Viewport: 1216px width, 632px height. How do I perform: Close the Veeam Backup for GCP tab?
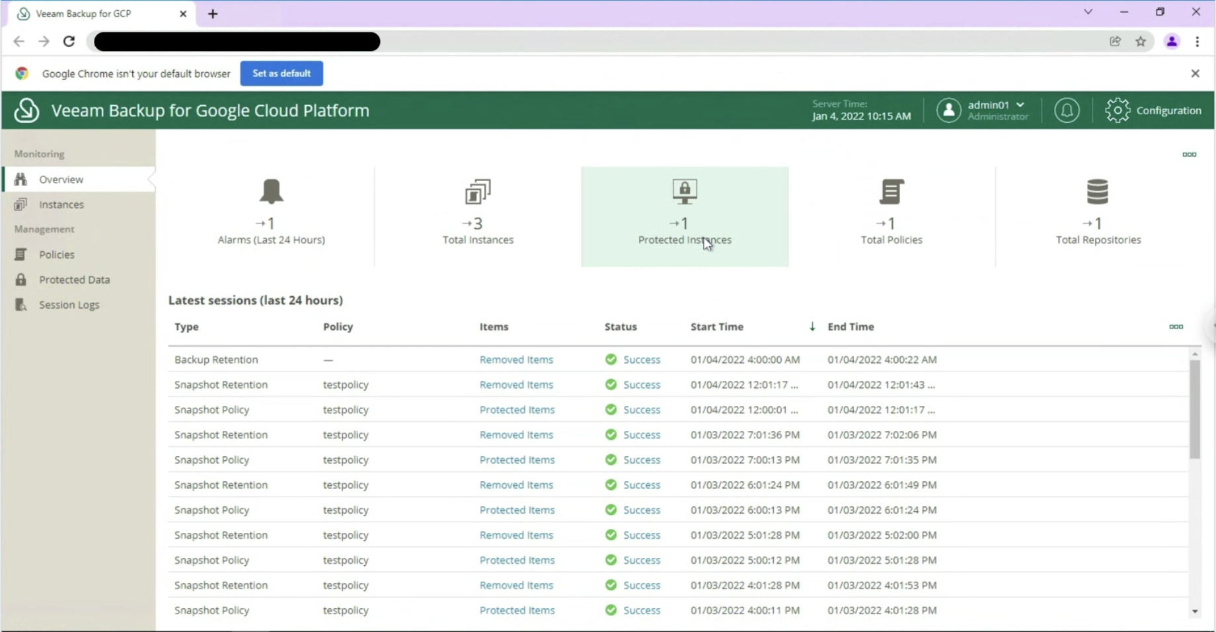pyautogui.click(x=183, y=14)
